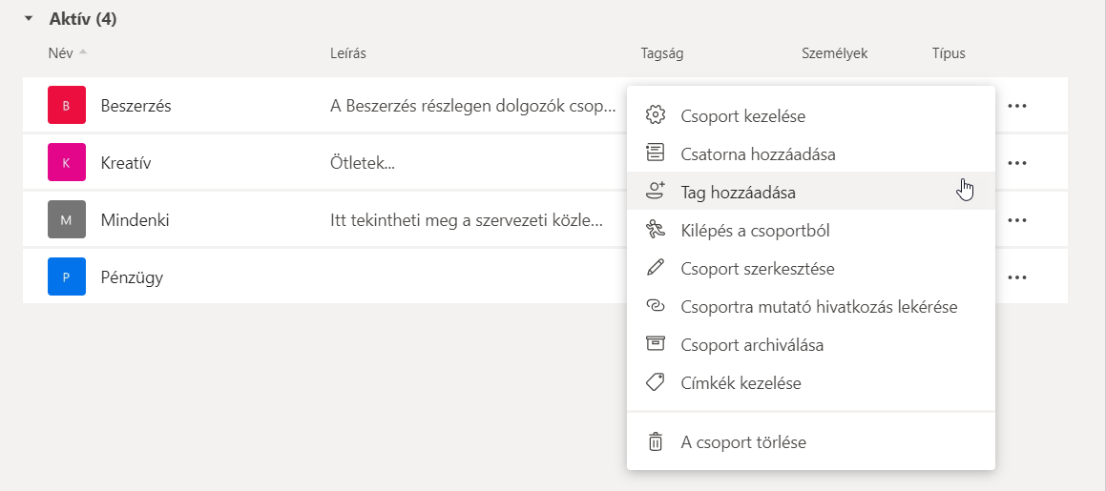Open more options for the Beszerzés team

1017,106
